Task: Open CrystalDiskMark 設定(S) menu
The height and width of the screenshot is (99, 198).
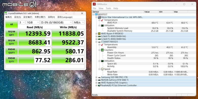Action: pos(18,17)
